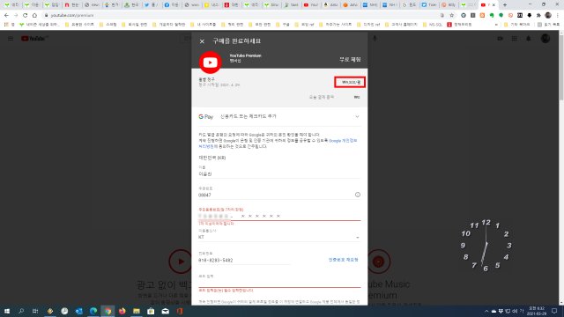Switch to the Twitter browser tab

[x=151, y=5]
